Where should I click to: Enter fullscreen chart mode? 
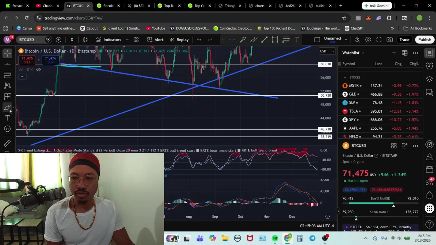(379, 40)
